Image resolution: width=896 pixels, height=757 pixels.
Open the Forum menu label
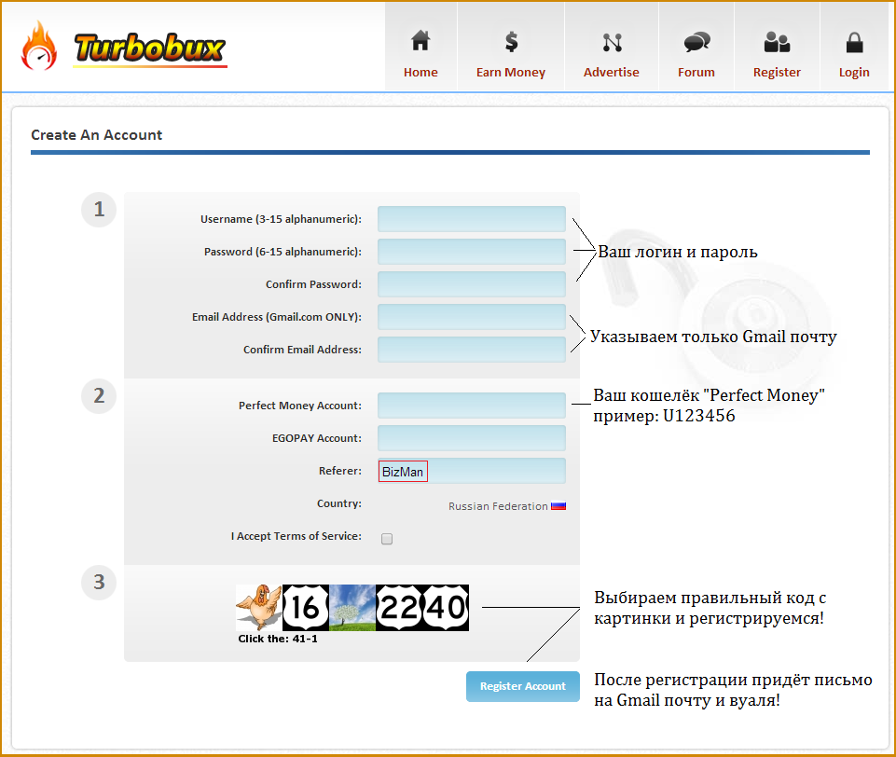(696, 72)
